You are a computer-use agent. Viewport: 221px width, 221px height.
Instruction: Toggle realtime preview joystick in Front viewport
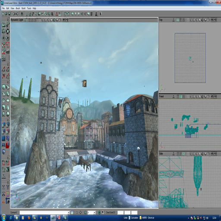pyautogui.click(x=174, y=96)
